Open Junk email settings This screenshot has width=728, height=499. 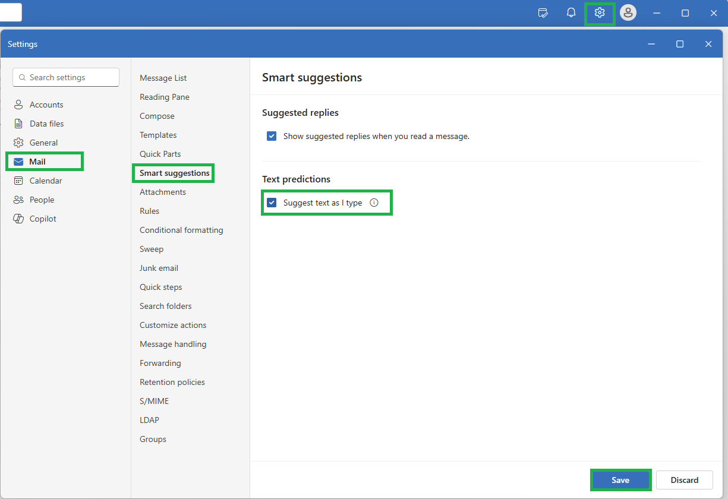(159, 268)
